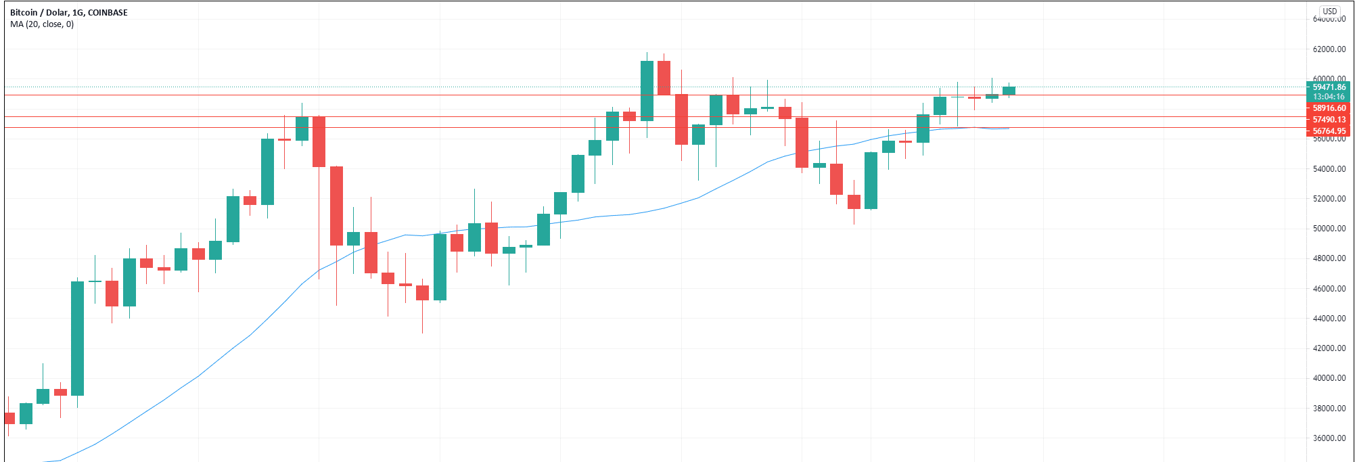The height and width of the screenshot is (462, 1355).
Task: Click the green 59471.86 current price label
Action: [x=1329, y=87]
